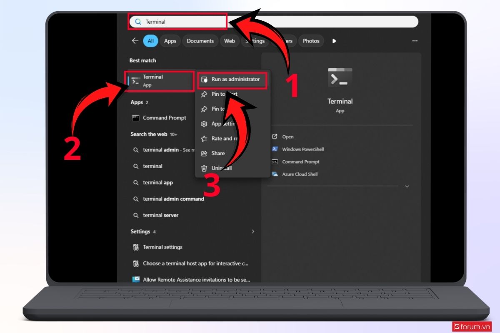The height and width of the screenshot is (333, 500).
Task: Switch to the Photos filter tab
Action: pyautogui.click(x=311, y=41)
